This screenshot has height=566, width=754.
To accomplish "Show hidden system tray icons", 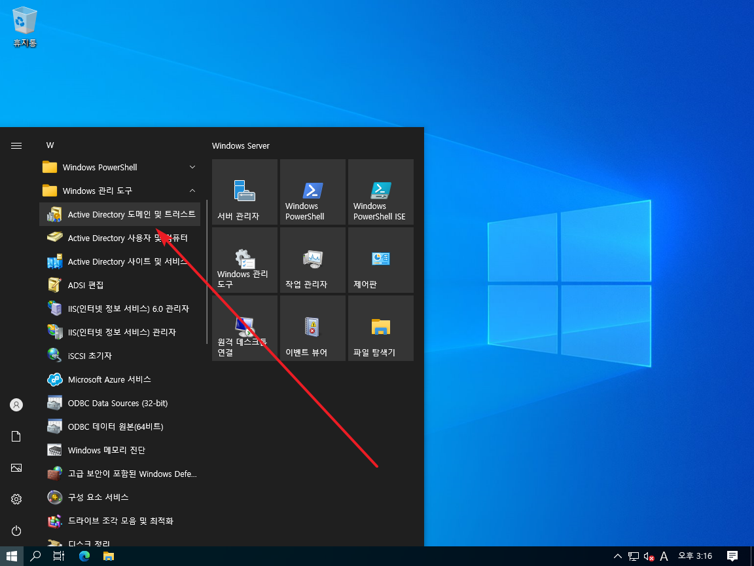I will (x=618, y=556).
